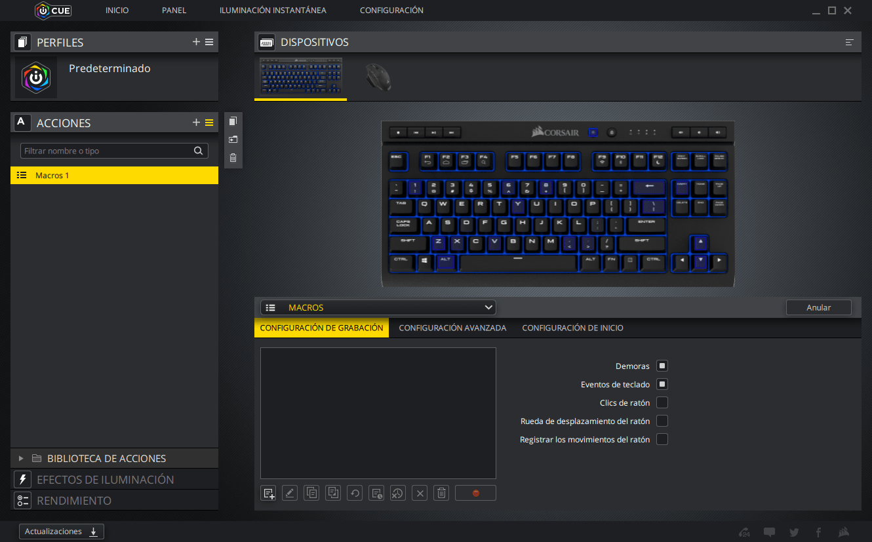
Task: Open the chat forum icon
Action: [770, 532]
